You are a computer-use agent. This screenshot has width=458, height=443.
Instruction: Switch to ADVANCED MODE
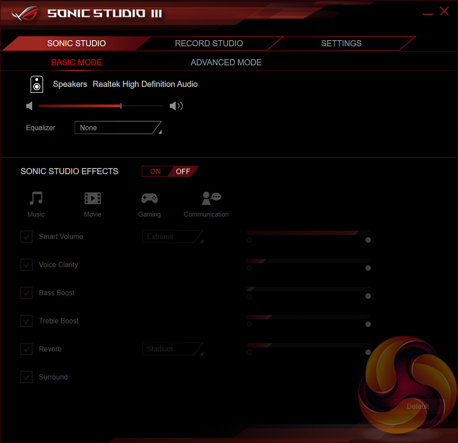[226, 62]
